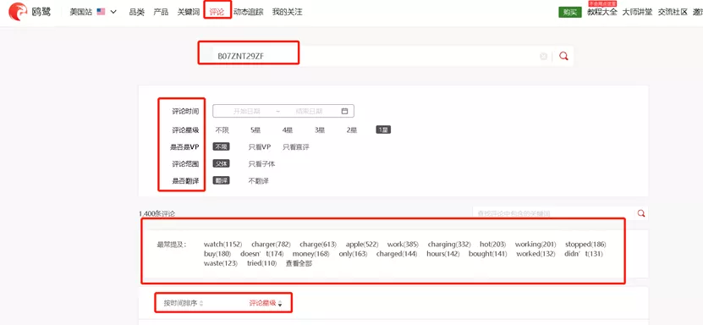
Task: Open the 动态追踪 menu item
Action: (249, 12)
